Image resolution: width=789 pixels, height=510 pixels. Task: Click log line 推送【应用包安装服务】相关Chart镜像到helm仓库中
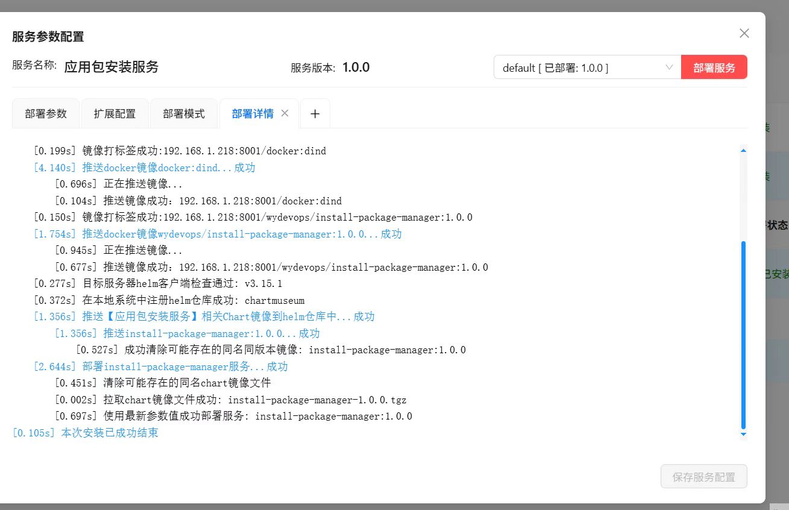click(204, 316)
